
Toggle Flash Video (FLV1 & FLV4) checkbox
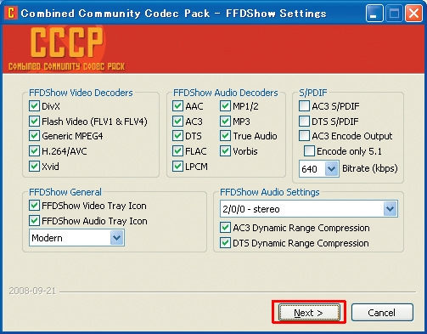34,122
